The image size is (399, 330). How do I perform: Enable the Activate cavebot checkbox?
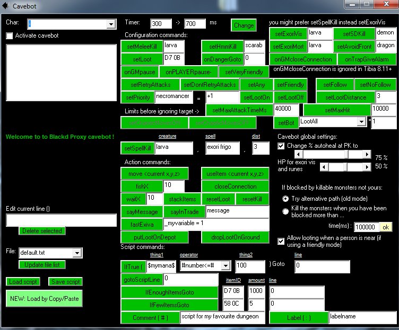click(x=10, y=36)
